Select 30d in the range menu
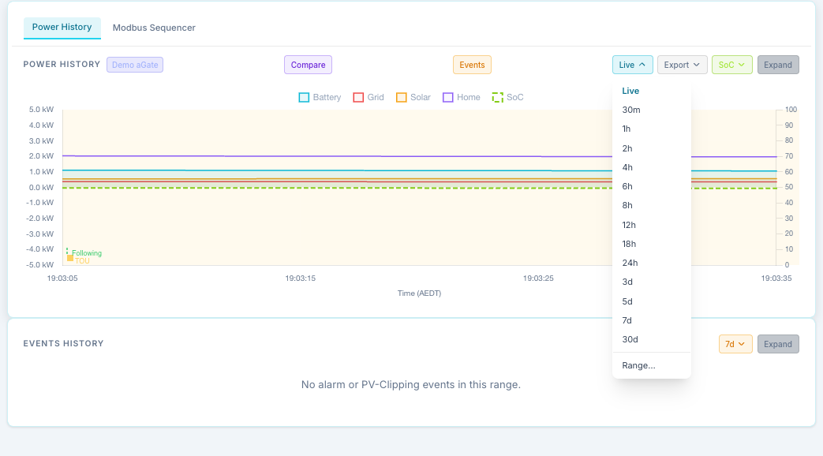This screenshot has height=456, width=823. 651,339
